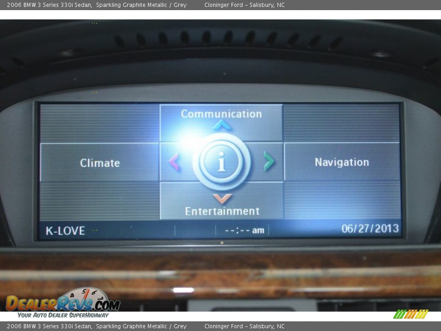This screenshot has width=441, height=331.
Task: Click the date 06/27/2013 in the status bar
Action: pos(370,229)
